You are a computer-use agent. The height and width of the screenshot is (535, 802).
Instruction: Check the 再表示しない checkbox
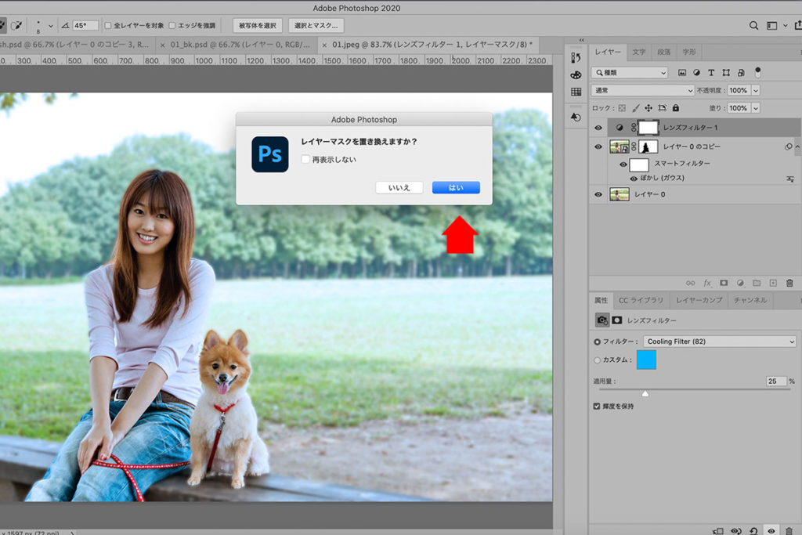pyautogui.click(x=305, y=159)
